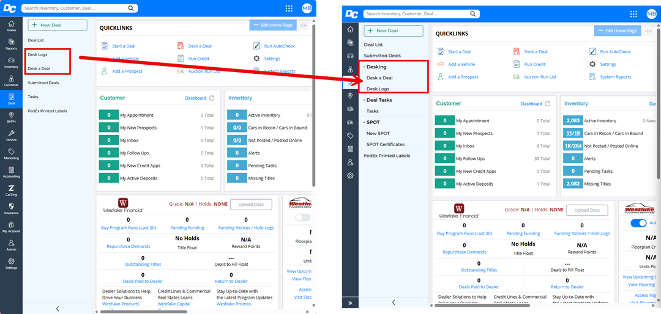Open CarZing in the left screenshot's sidebar
This screenshot has height=314, width=661.
pos(12,190)
